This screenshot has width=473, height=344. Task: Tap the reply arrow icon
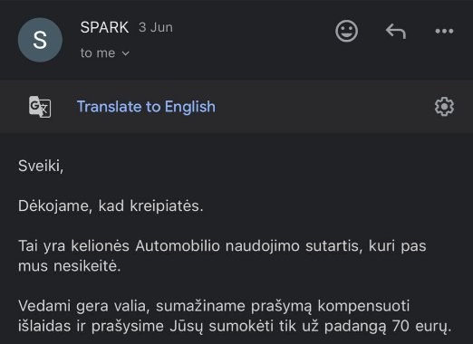396,31
